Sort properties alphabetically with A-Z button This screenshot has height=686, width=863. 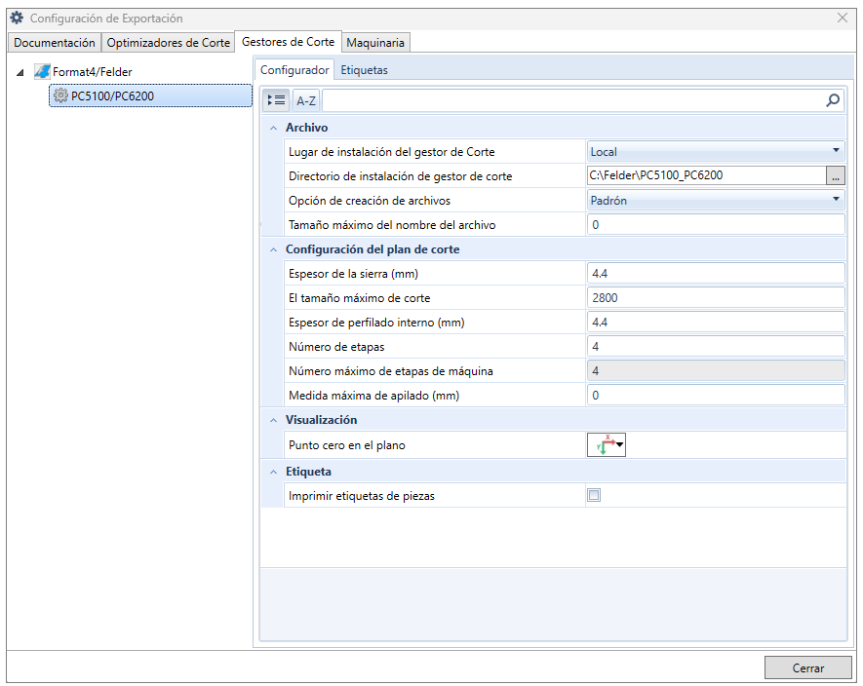click(x=306, y=100)
